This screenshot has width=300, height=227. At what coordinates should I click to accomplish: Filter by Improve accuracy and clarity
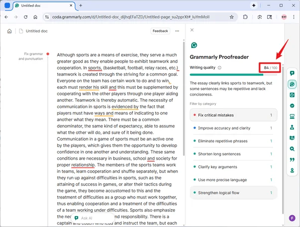pyautogui.click(x=233, y=128)
